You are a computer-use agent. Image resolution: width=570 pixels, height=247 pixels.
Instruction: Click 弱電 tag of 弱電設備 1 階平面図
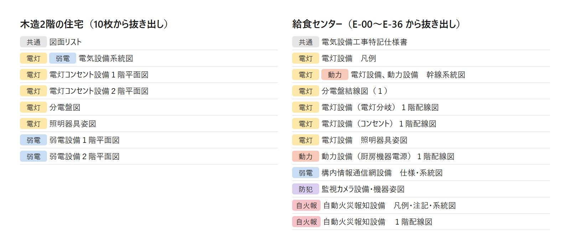tap(33, 140)
